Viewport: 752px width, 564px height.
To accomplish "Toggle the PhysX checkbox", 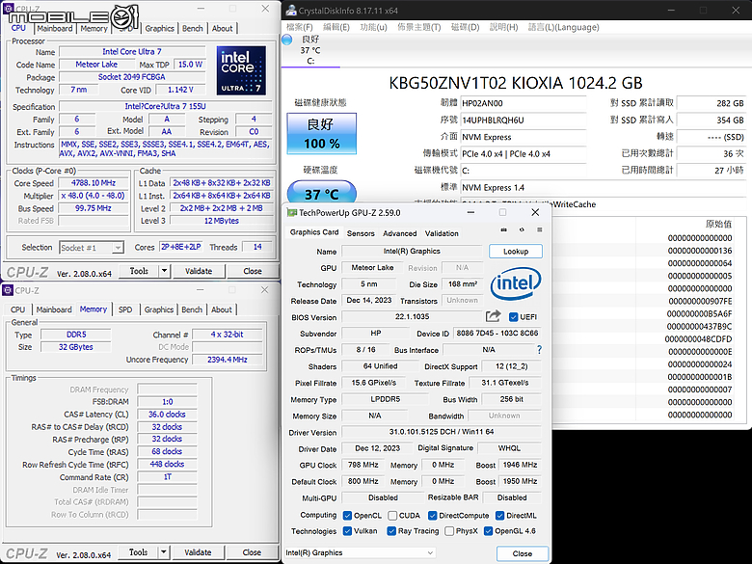I will tap(449, 531).
